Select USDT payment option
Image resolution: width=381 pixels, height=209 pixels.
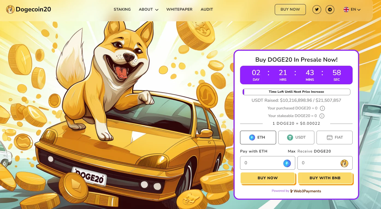coord(296,138)
